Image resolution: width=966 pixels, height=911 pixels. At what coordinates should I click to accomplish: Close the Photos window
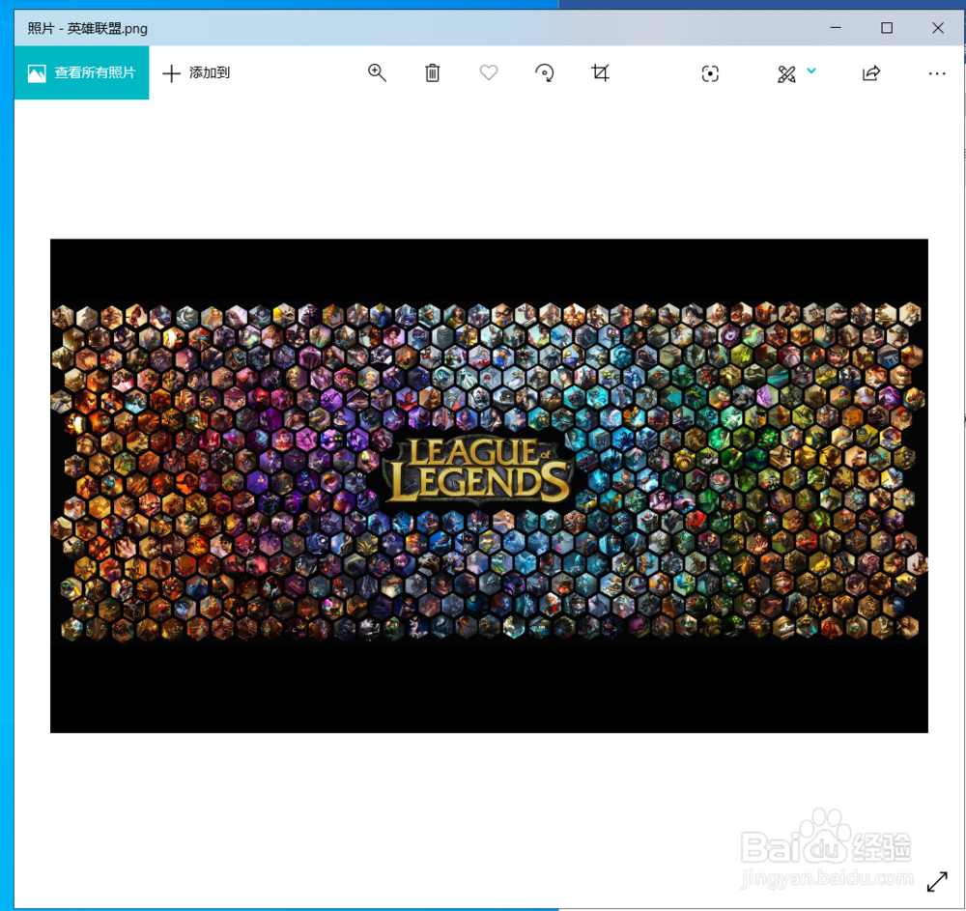tap(938, 28)
